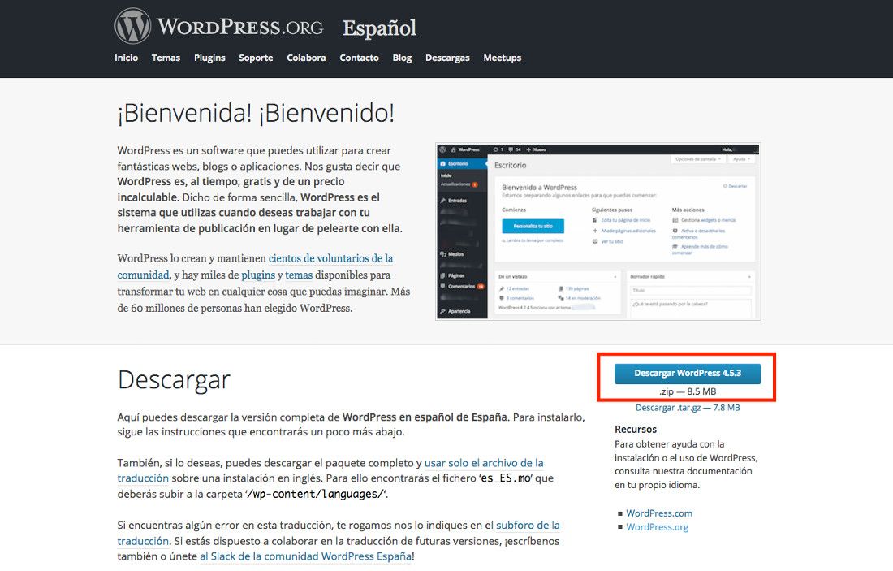This screenshot has height=571, width=893.
Task: Click the ¡Bienvenida! ¡Bienvenido! heading
Action: tap(256, 113)
